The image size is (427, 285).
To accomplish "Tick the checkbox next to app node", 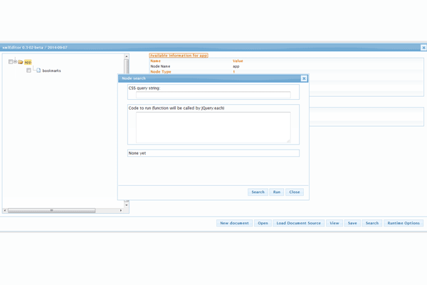I will coord(11,62).
